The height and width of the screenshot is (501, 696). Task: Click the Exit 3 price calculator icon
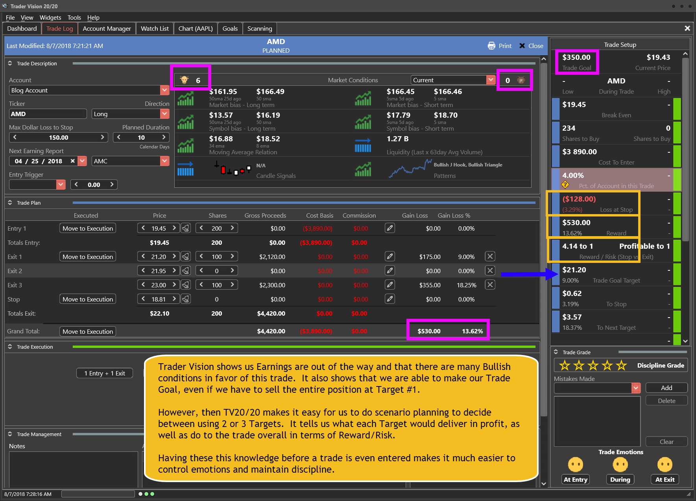(x=186, y=285)
